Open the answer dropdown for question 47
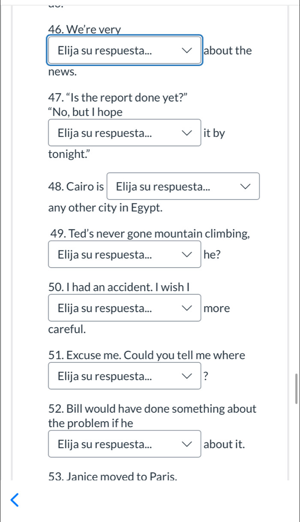Screen dimensions: 300x522 124,133
